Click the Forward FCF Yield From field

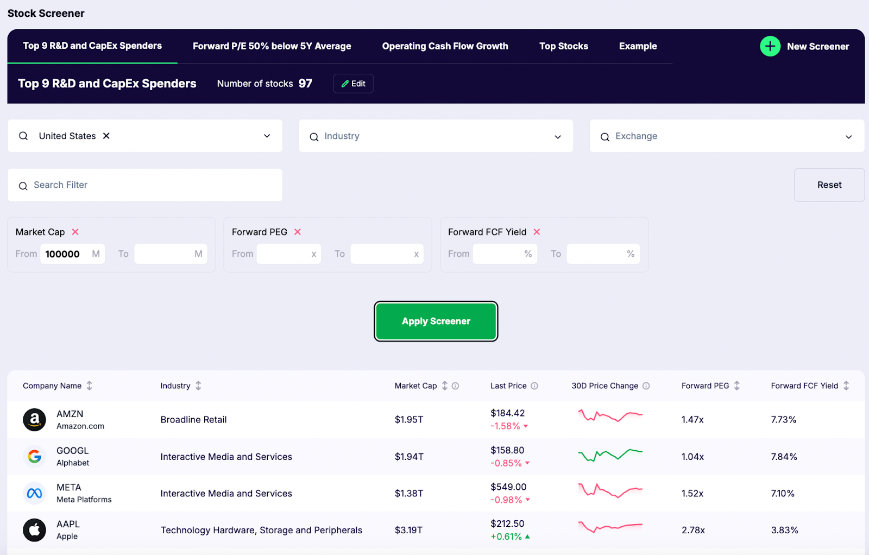pyautogui.click(x=505, y=254)
